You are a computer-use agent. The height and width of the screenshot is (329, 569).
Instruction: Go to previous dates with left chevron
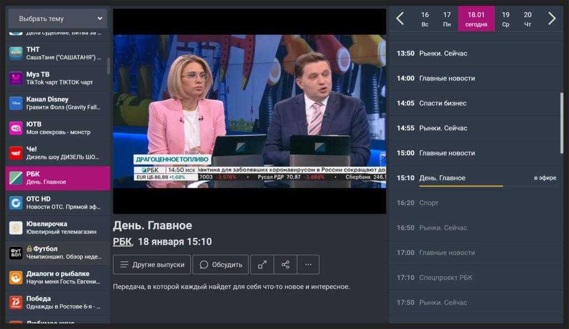[400, 19]
